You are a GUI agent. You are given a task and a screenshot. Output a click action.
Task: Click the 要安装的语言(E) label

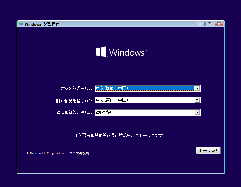pyautogui.click(x=76, y=89)
